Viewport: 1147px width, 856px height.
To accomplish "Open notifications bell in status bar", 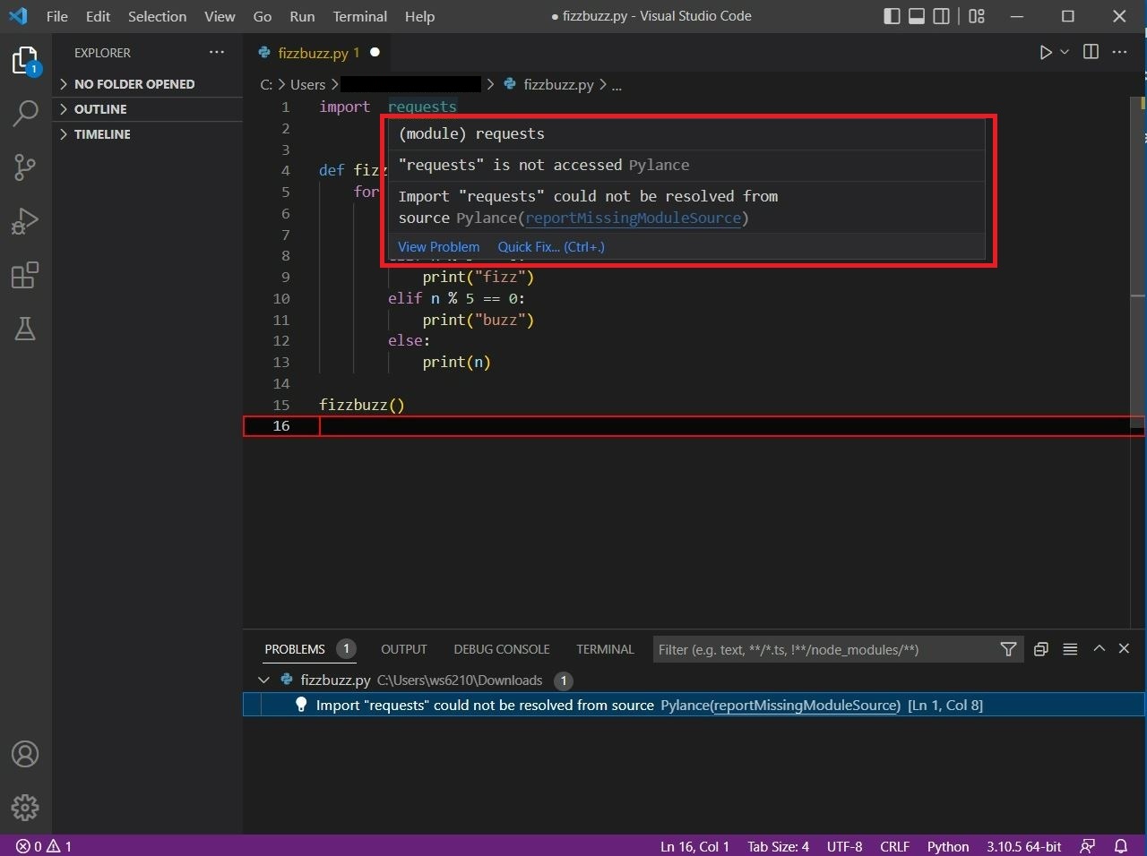I will [1120, 846].
